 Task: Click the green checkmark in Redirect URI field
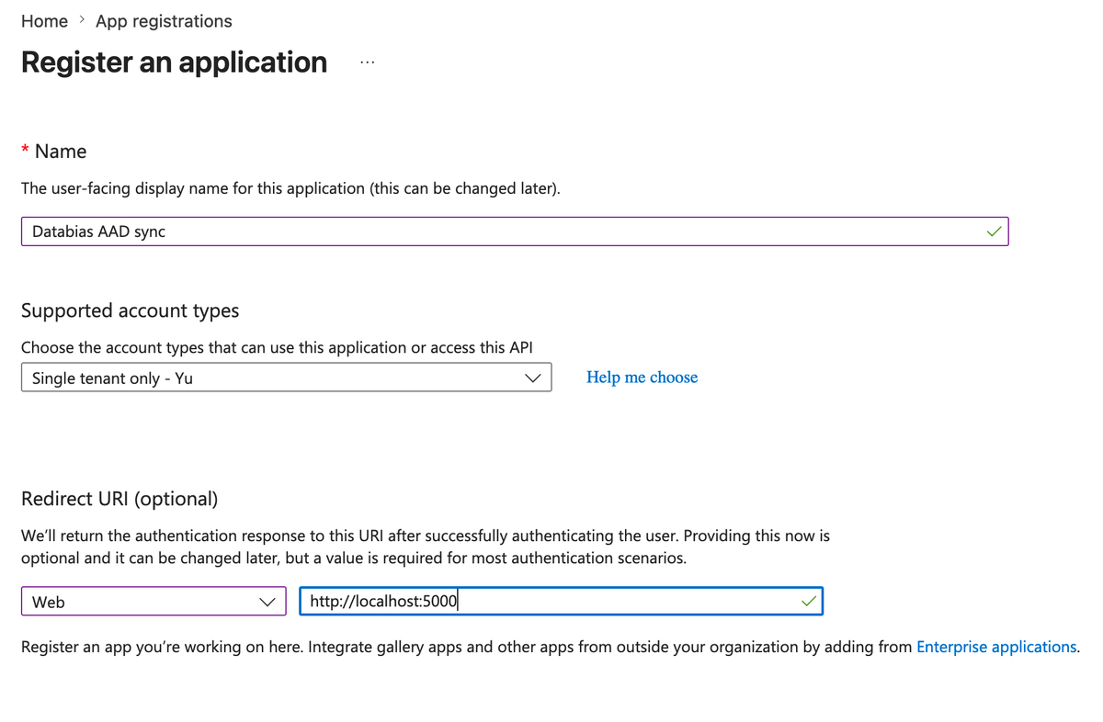point(808,602)
